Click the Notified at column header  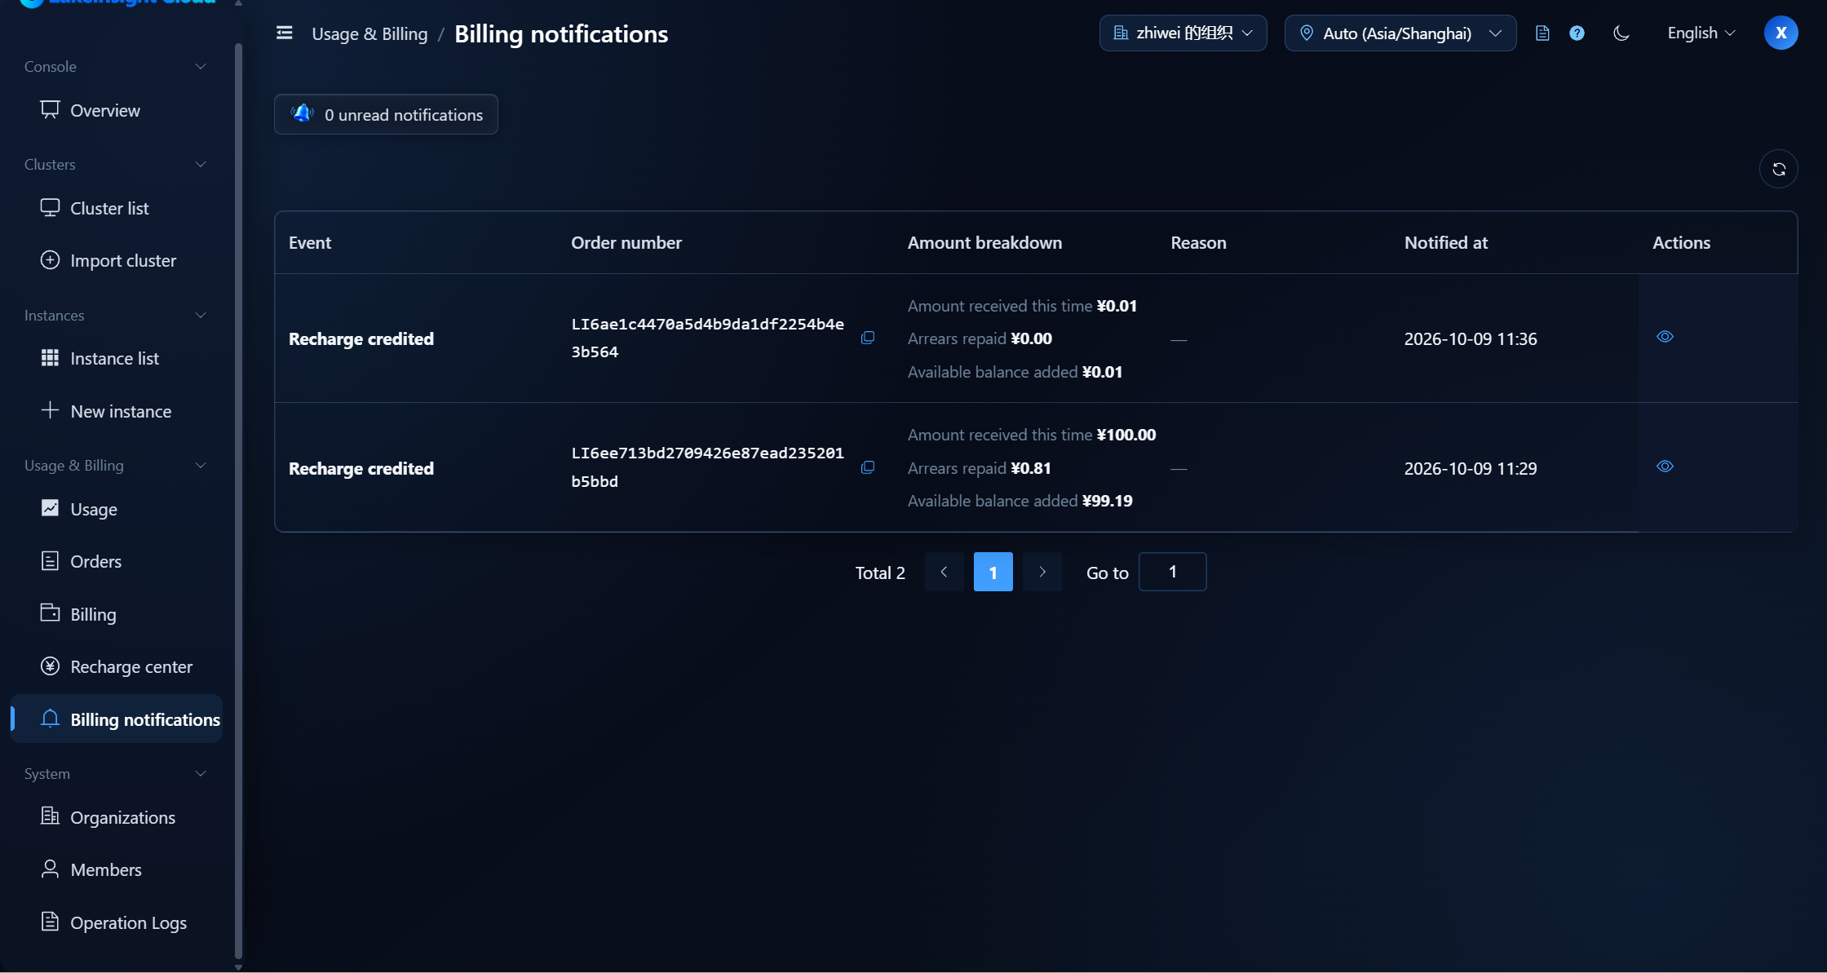[x=1445, y=242]
